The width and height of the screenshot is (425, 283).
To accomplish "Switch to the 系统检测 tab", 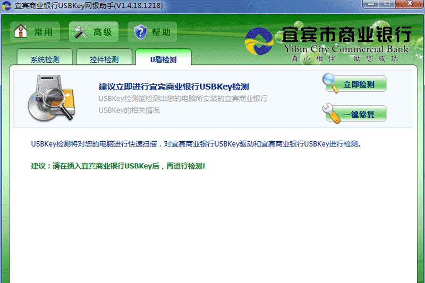I will point(45,57).
